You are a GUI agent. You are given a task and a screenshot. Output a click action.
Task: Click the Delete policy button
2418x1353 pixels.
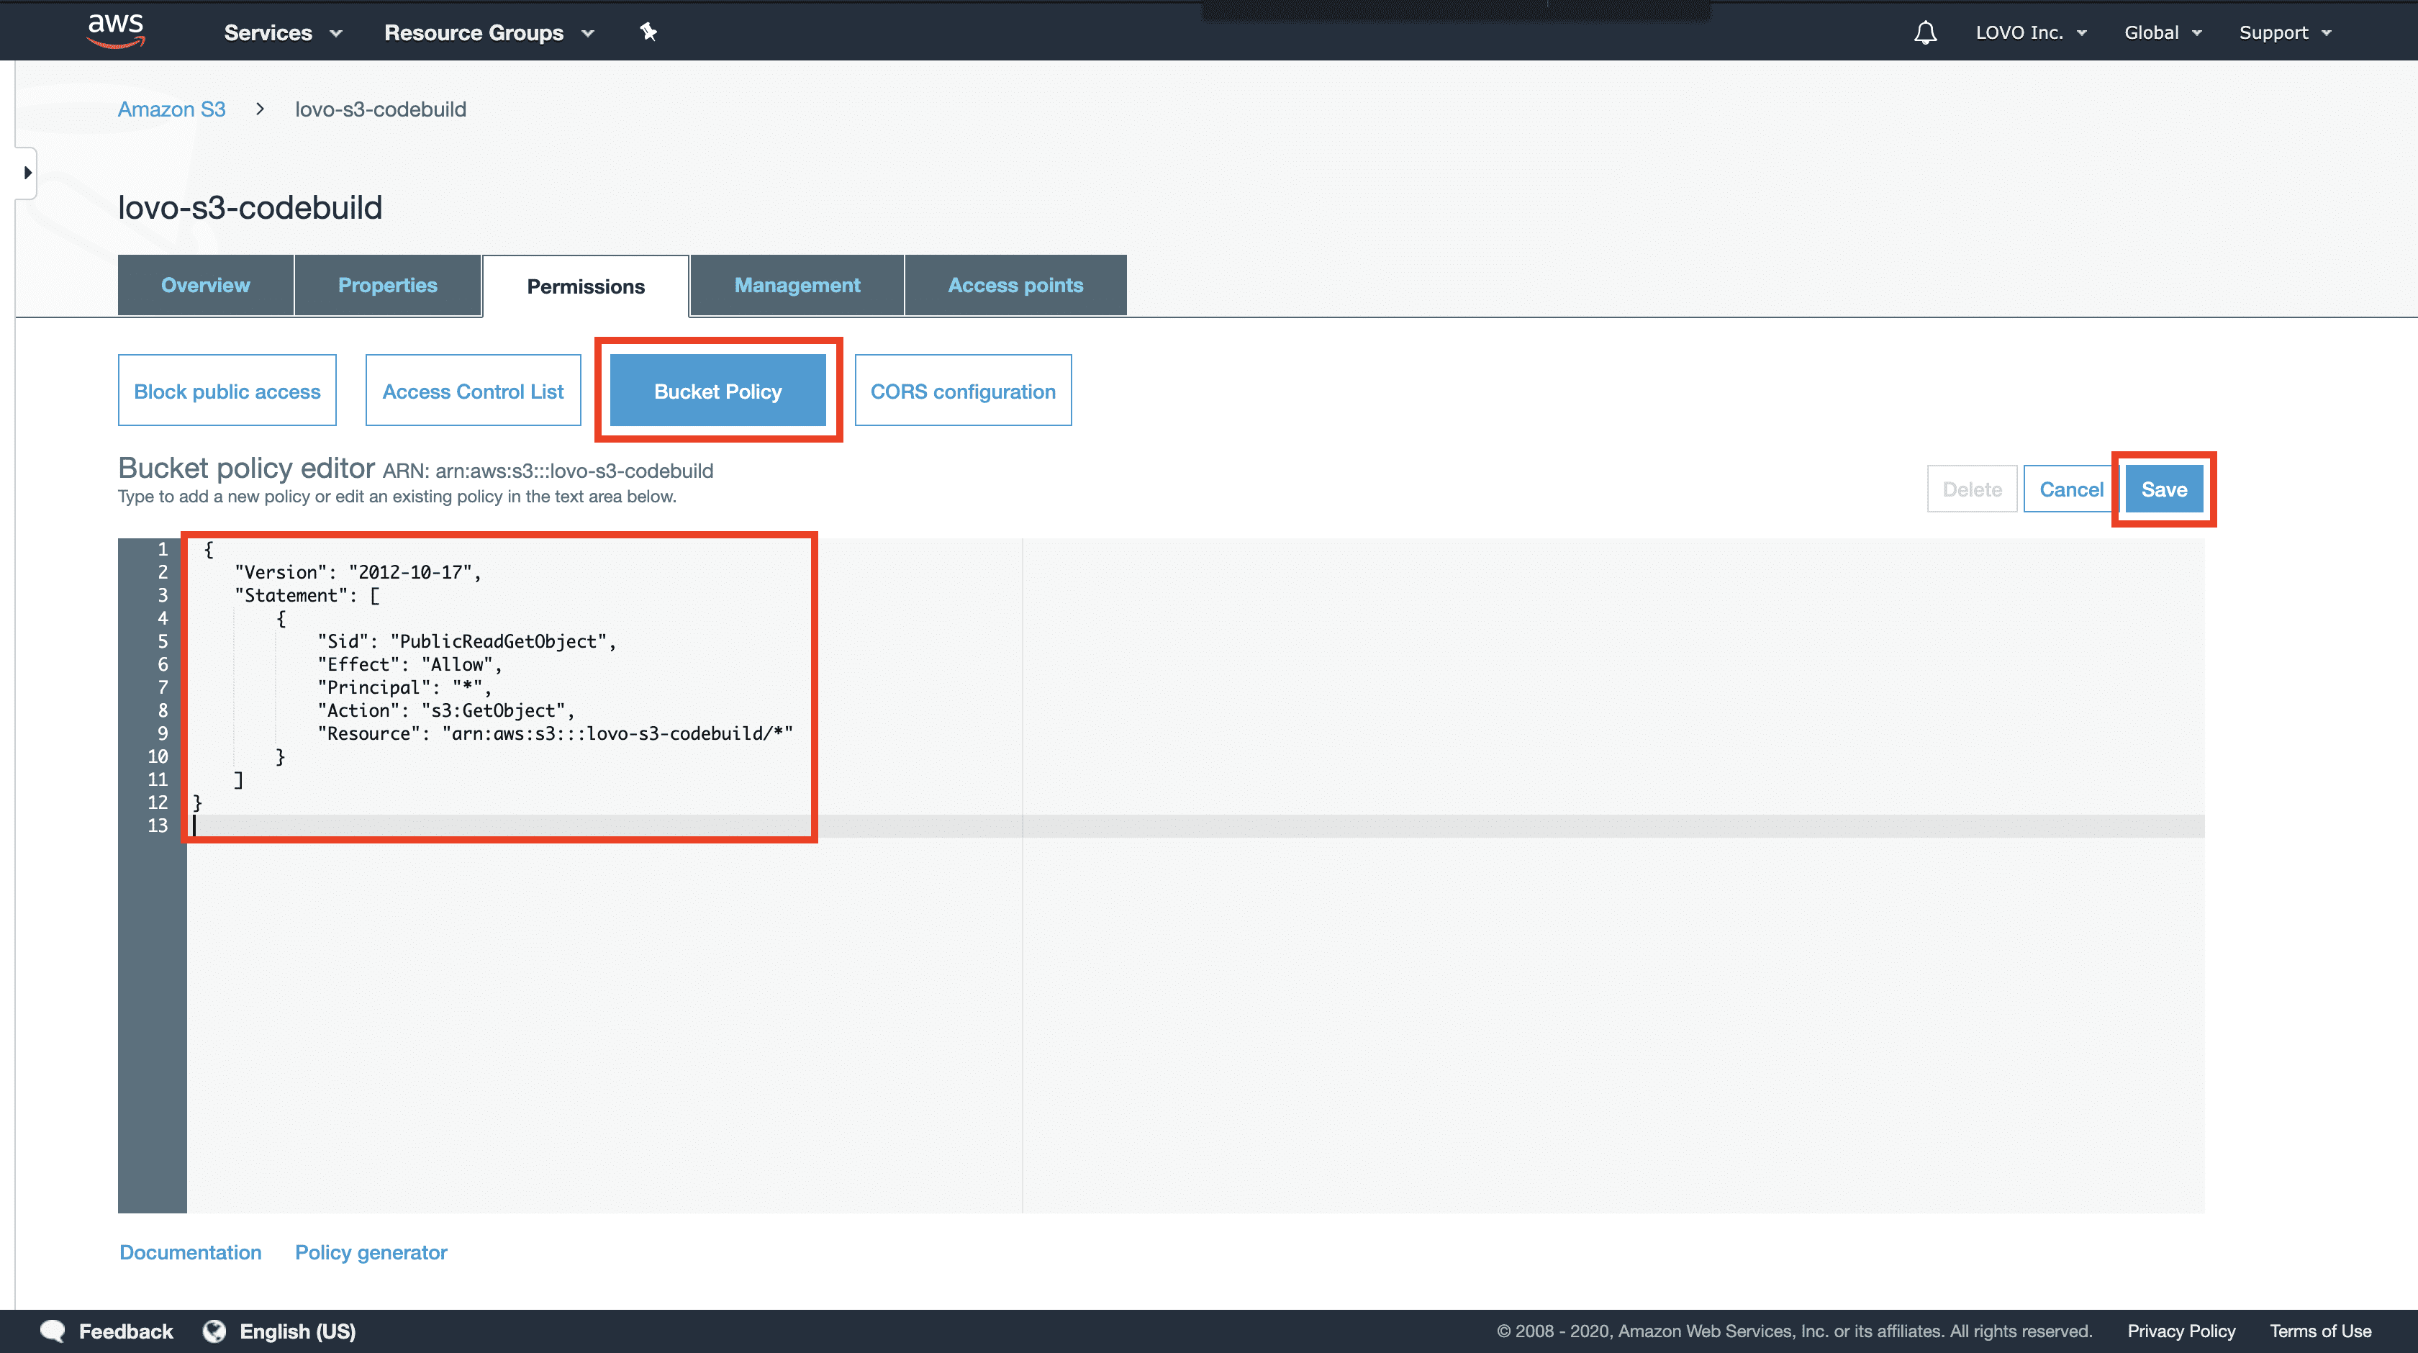pyautogui.click(x=1972, y=489)
